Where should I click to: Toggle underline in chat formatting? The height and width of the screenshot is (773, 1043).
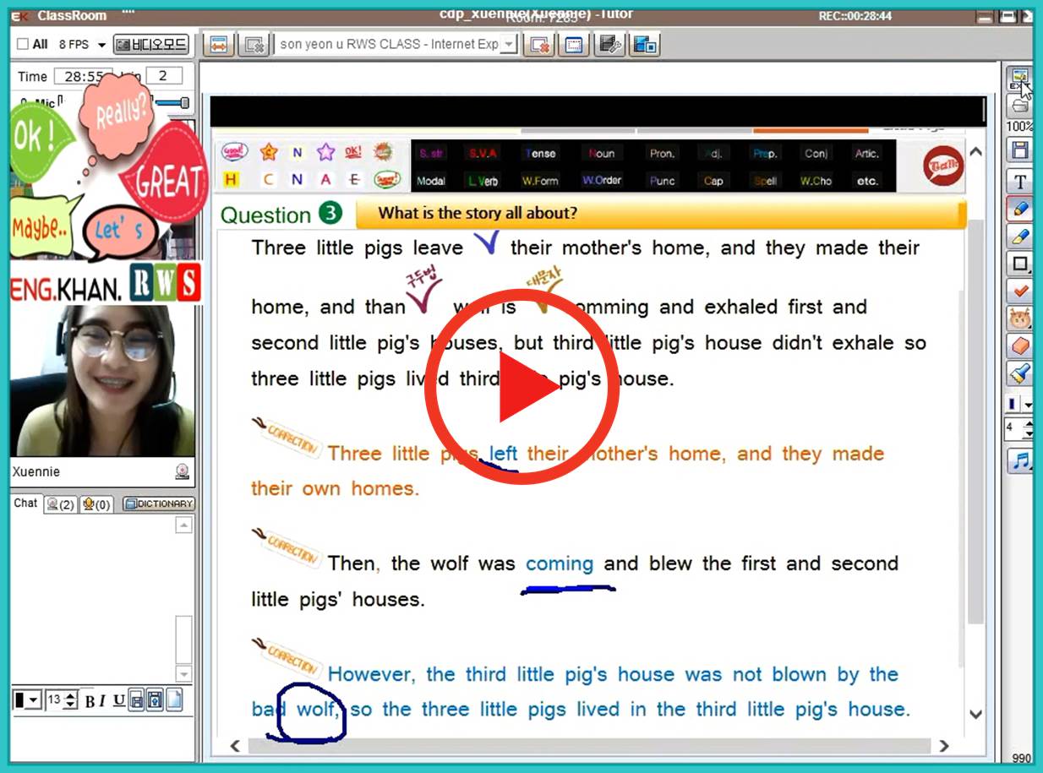pos(118,701)
